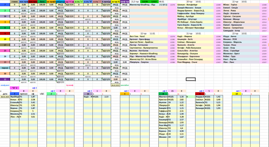
Task: Select the ставок column header
Action: click(15, 2)
